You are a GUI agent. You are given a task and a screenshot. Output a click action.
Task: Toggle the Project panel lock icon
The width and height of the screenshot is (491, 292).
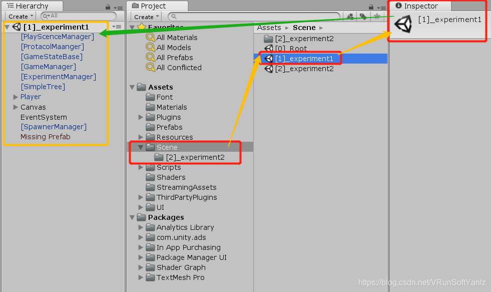(371, 7)
